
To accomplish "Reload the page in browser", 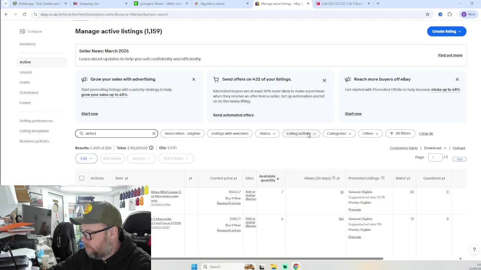I will pyautogui.click(x=24, y=14).
